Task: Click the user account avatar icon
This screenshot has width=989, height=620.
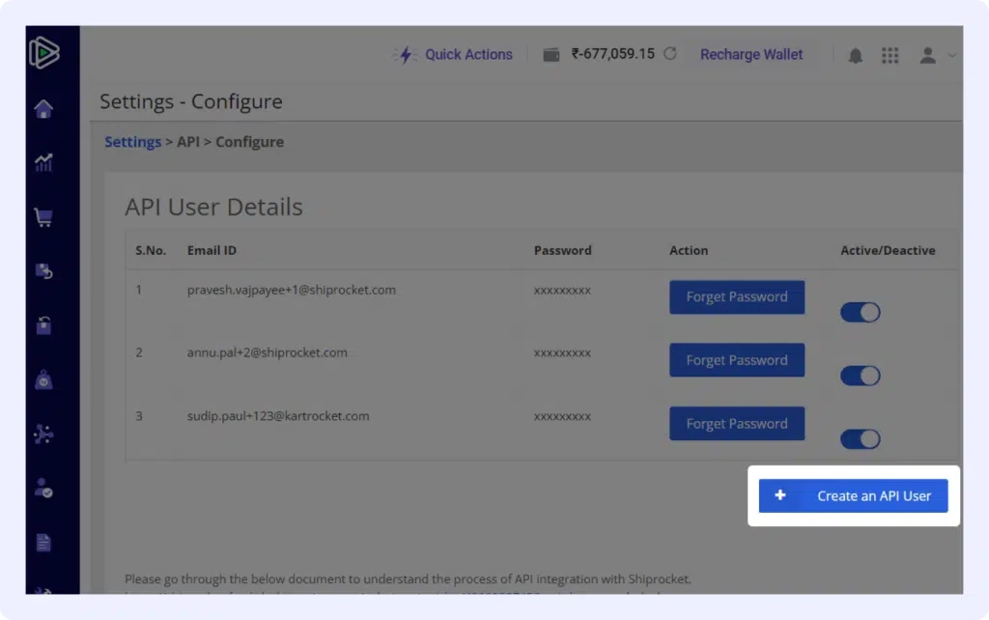Action: coord(927,56)
